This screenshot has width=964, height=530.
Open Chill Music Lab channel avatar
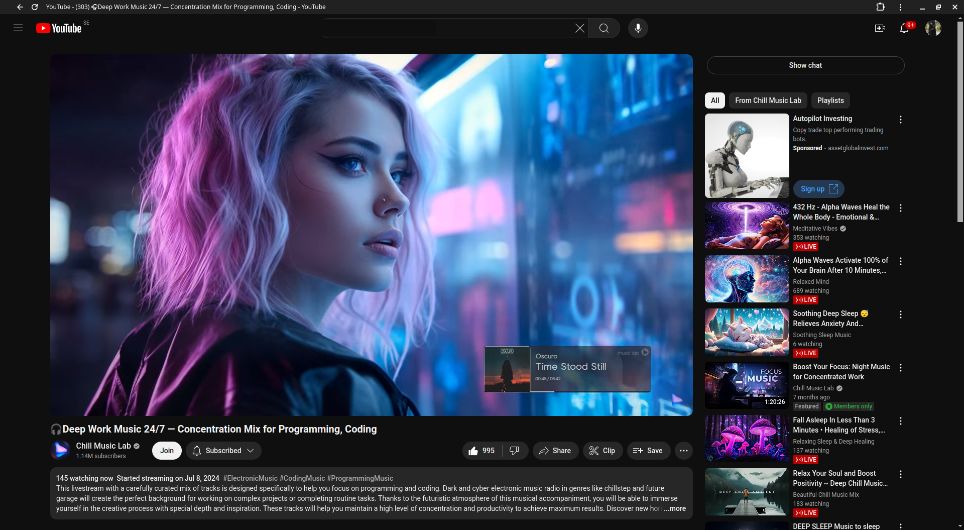(x=60, y=450)
